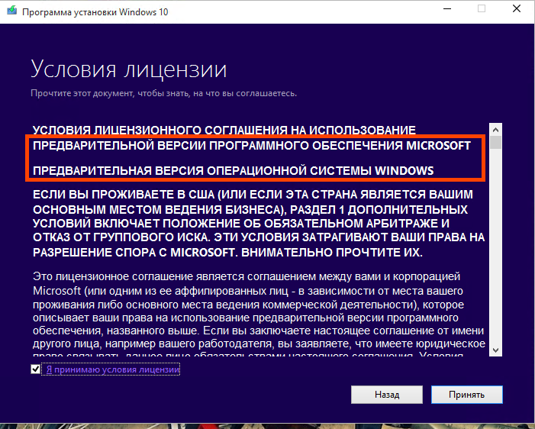Click the license text scrollbar up arrow
The width and height of the screenshot is (535, 429).
coord(496,130)
